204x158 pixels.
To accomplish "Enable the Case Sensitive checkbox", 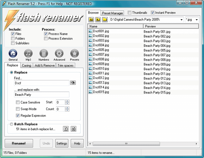I will coord(18,102).
